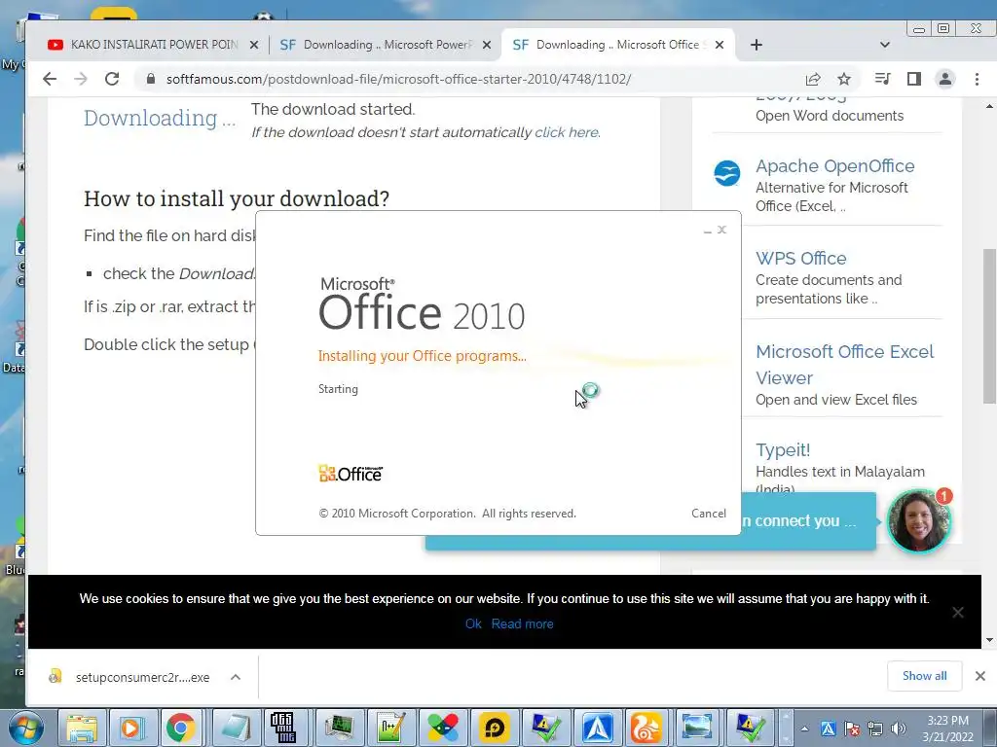The image size is (997, 747).
Task: Cancel the Office 2010 installation
Action: 709,514
